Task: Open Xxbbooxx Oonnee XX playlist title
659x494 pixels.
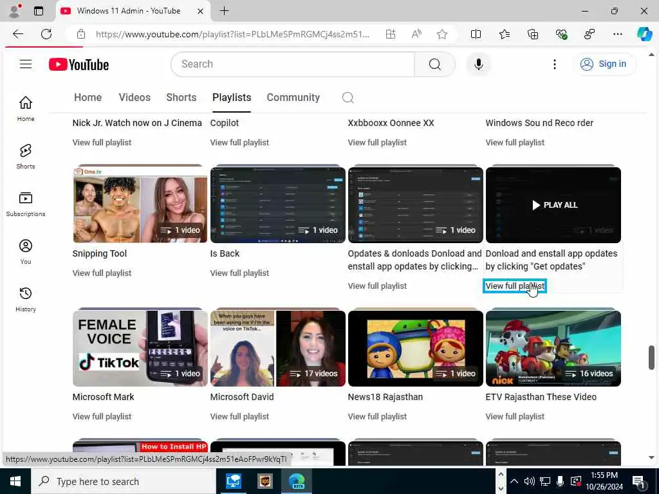Action: click(x=391, y=123)
